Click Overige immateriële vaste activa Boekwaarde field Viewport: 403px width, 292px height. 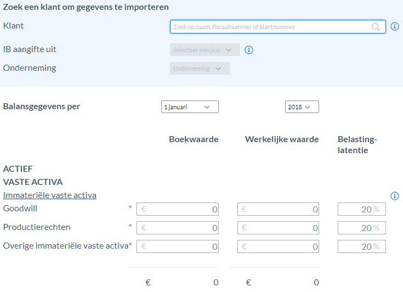[x=178, y=247]
